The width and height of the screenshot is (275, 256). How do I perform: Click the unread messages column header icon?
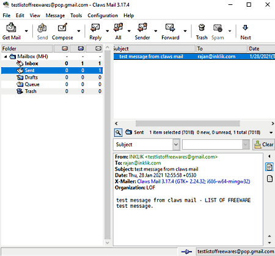pos(81,48)
